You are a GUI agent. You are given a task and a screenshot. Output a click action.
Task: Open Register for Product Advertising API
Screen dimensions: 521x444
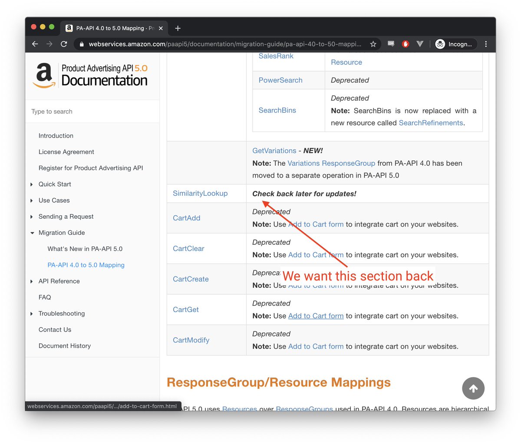[x=91, y=168]
